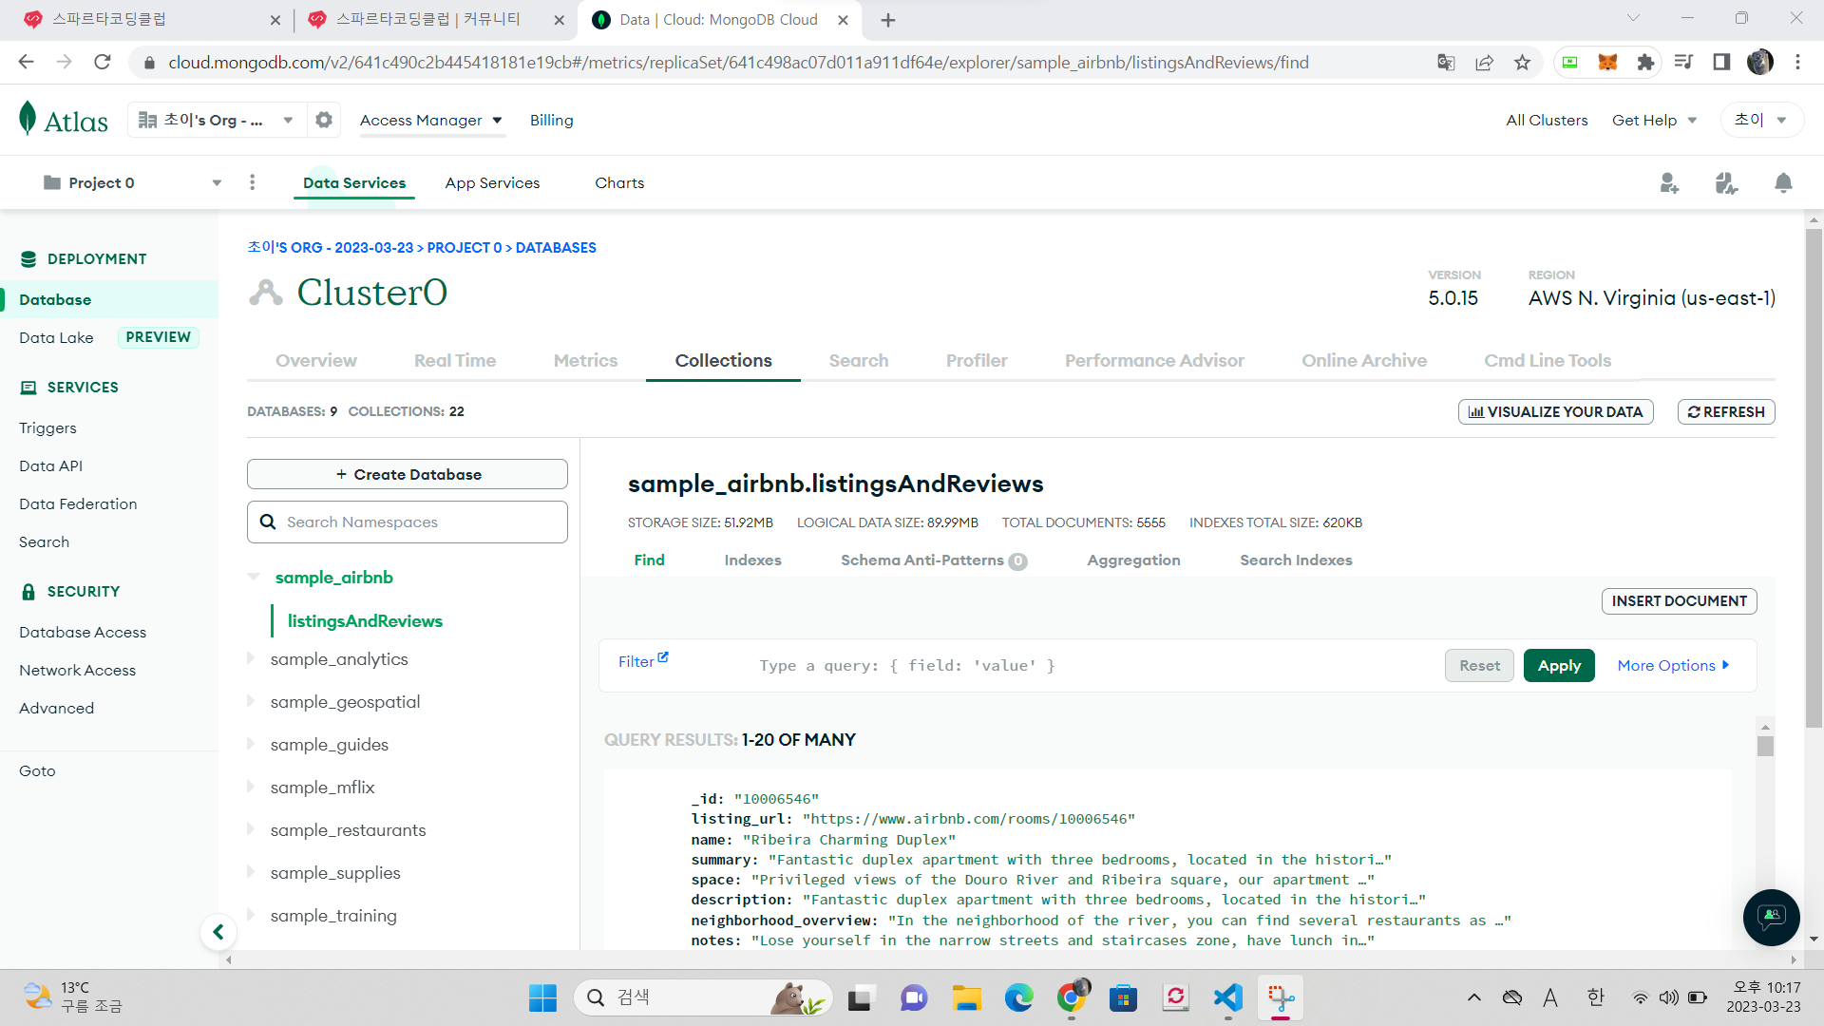Open the Project 0 selector dropdown

132,182
